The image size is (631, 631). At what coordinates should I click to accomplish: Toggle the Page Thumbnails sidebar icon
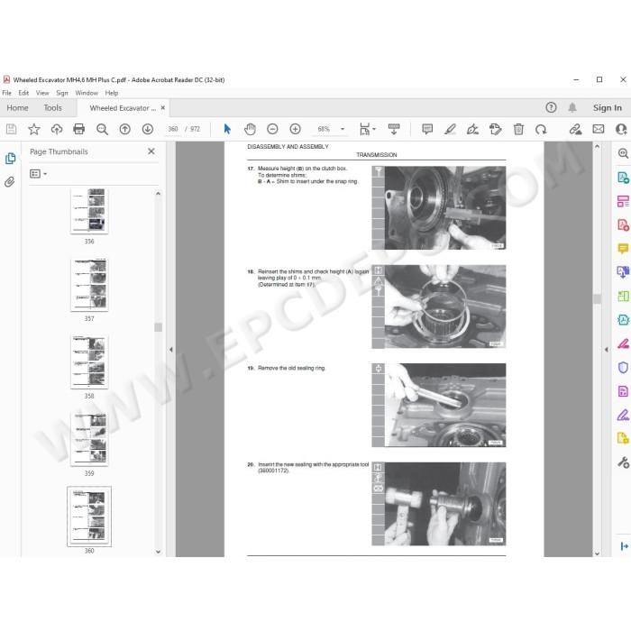(x=10, y=158)
